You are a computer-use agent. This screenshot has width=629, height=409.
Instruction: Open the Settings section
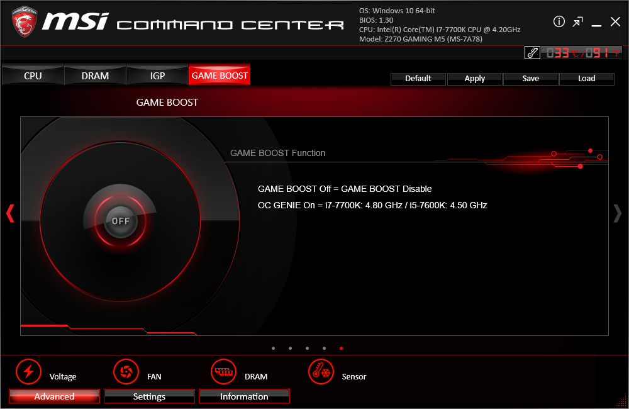pyautogui.click(x=149, y=396)
